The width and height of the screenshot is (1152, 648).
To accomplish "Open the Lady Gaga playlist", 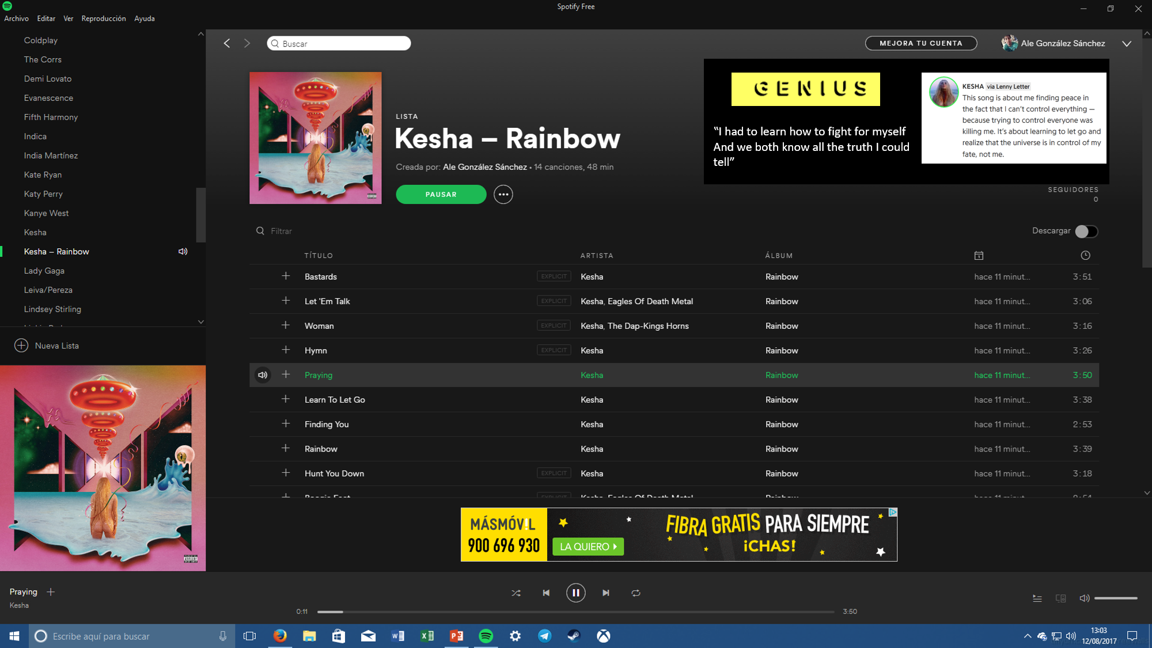I will coord(44,271).
